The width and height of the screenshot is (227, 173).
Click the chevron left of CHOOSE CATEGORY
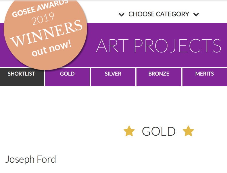pyautogui.click(x=122, y=14)
